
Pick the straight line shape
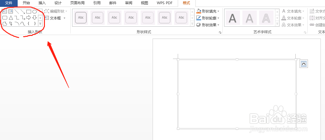16,12
